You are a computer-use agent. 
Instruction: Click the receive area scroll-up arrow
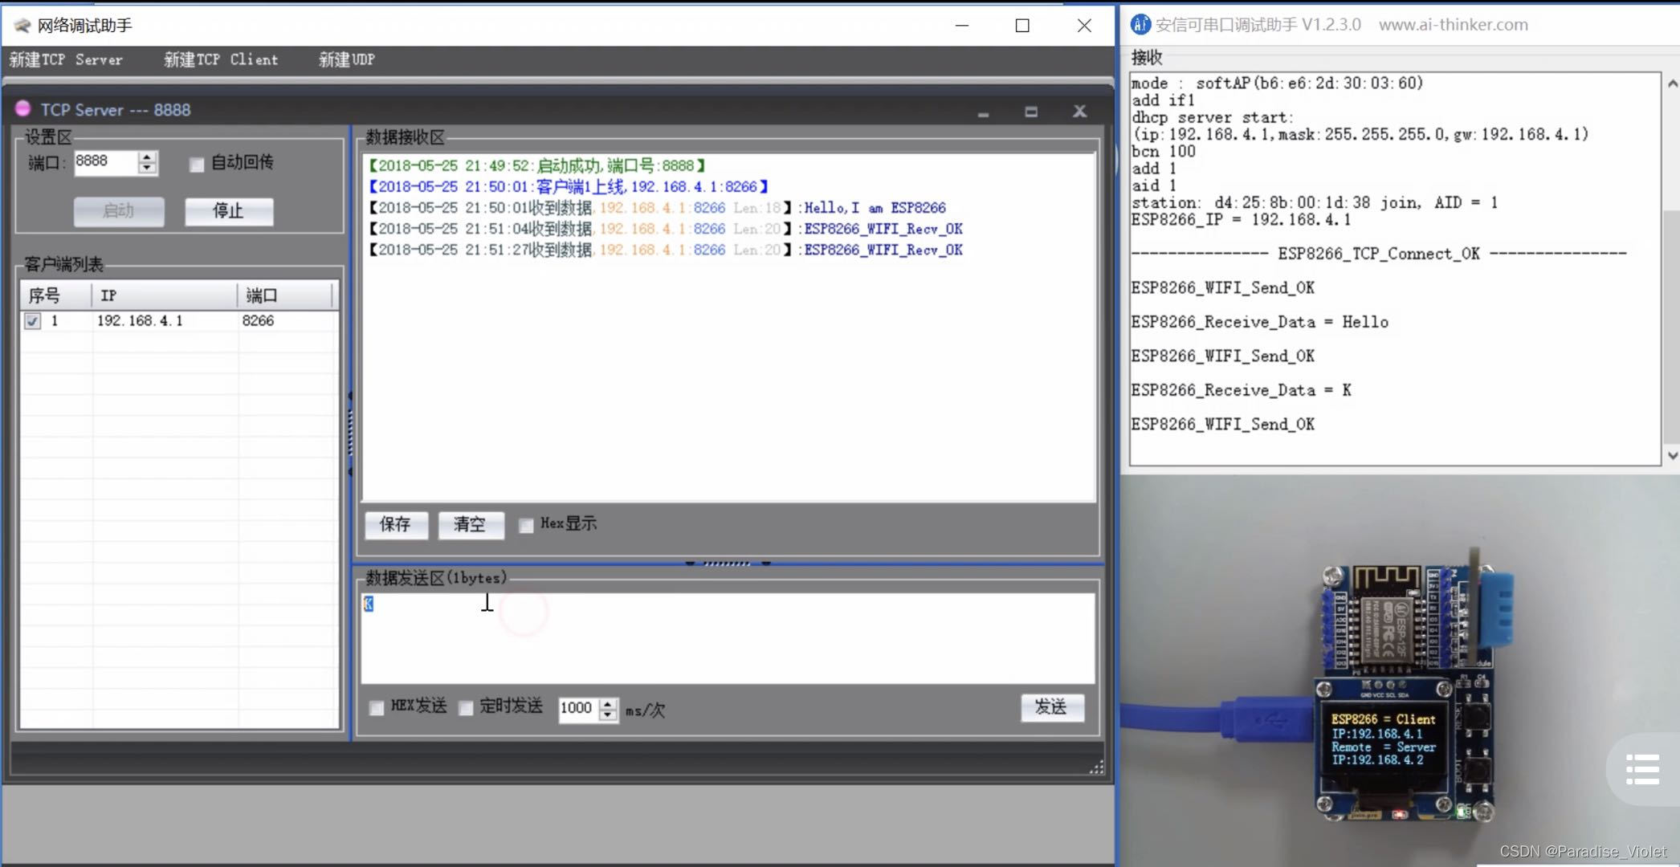[x=1671, y=81]
